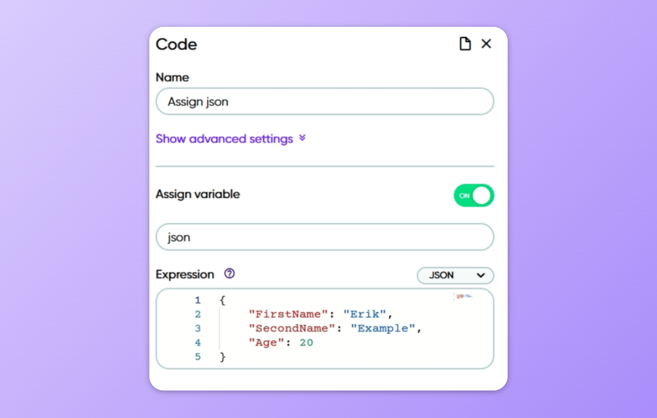Focus the variable name field "json"
The height and width of the screenshot is (418, 657).
tap(324, 237)
